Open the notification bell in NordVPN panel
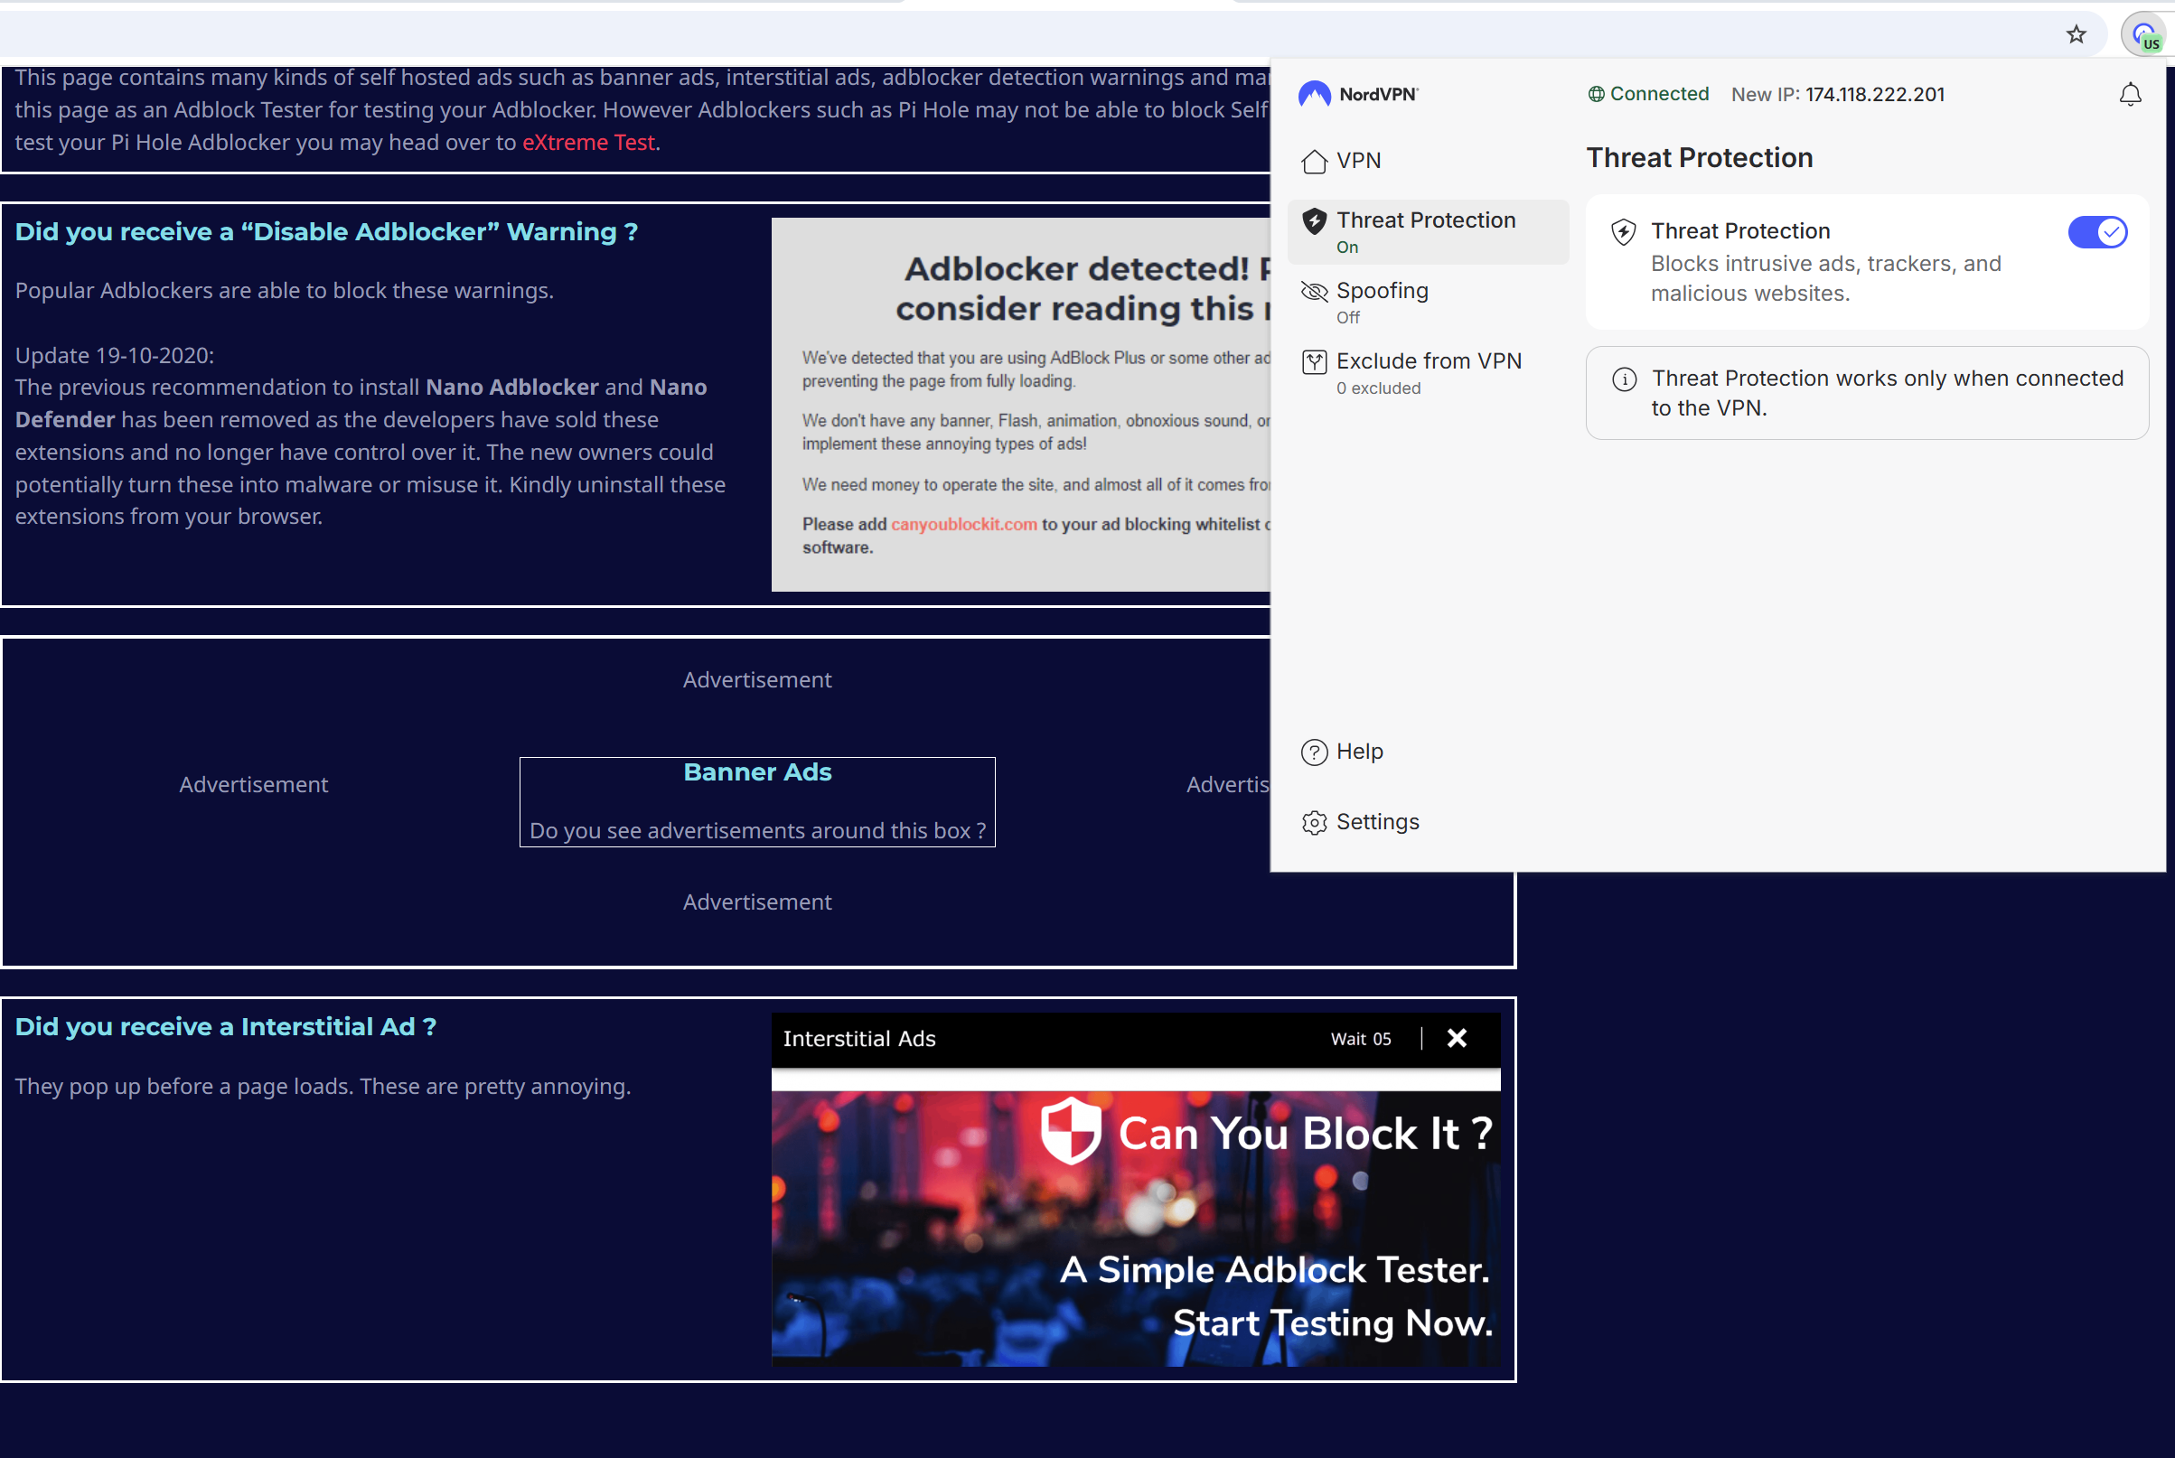2175x1458 pixels. pos(2130,94)
